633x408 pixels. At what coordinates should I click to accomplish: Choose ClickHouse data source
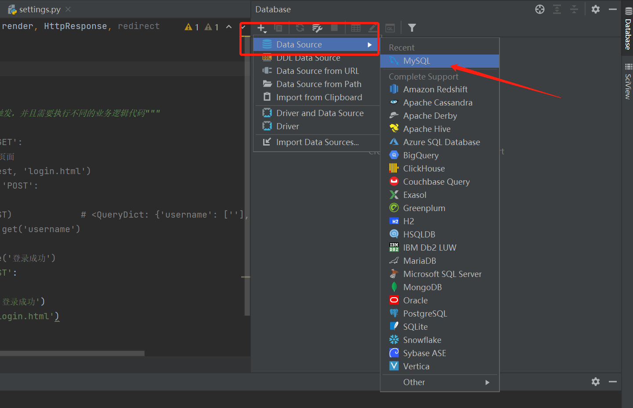pos(440,168)
